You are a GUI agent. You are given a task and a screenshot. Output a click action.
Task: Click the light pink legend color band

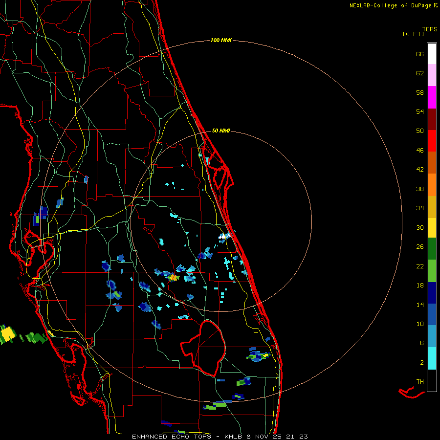pyautogui.click(x=432, y=75)
